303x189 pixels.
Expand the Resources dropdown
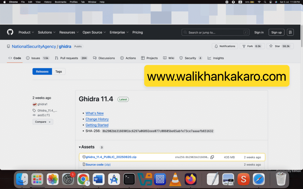click(69, 32)
